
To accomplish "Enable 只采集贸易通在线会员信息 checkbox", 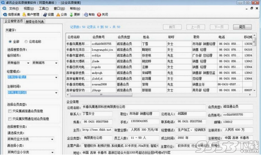I will [x=10, y=119].
